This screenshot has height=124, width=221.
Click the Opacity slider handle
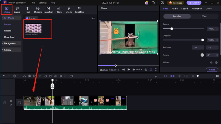coord(203,40)
